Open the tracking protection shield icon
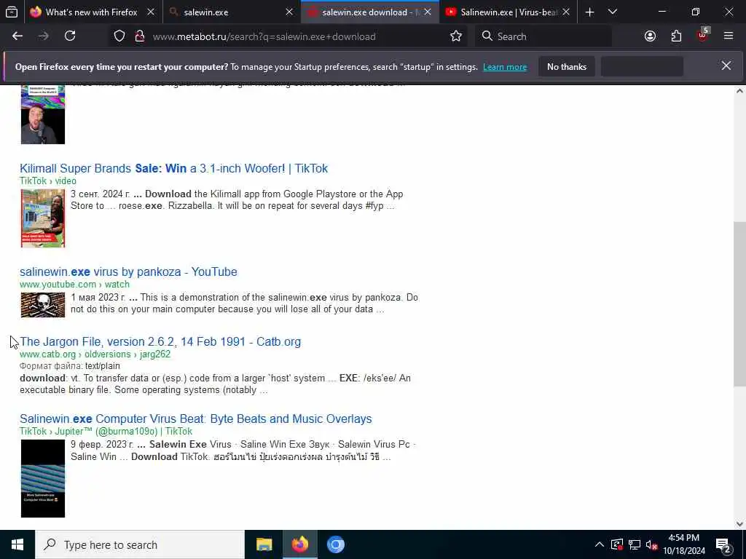The image size is (746, 559). [119, 36]
